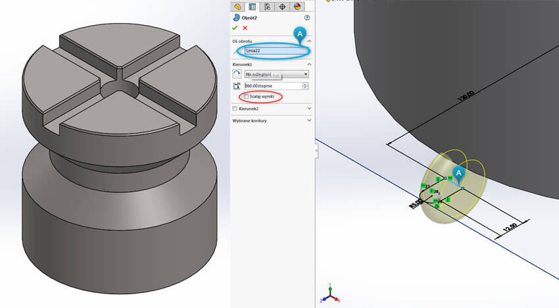The image size is (559, 308).
Task: Toggle the Scalaj wyniki checkbox
Action: coord(246,97)
